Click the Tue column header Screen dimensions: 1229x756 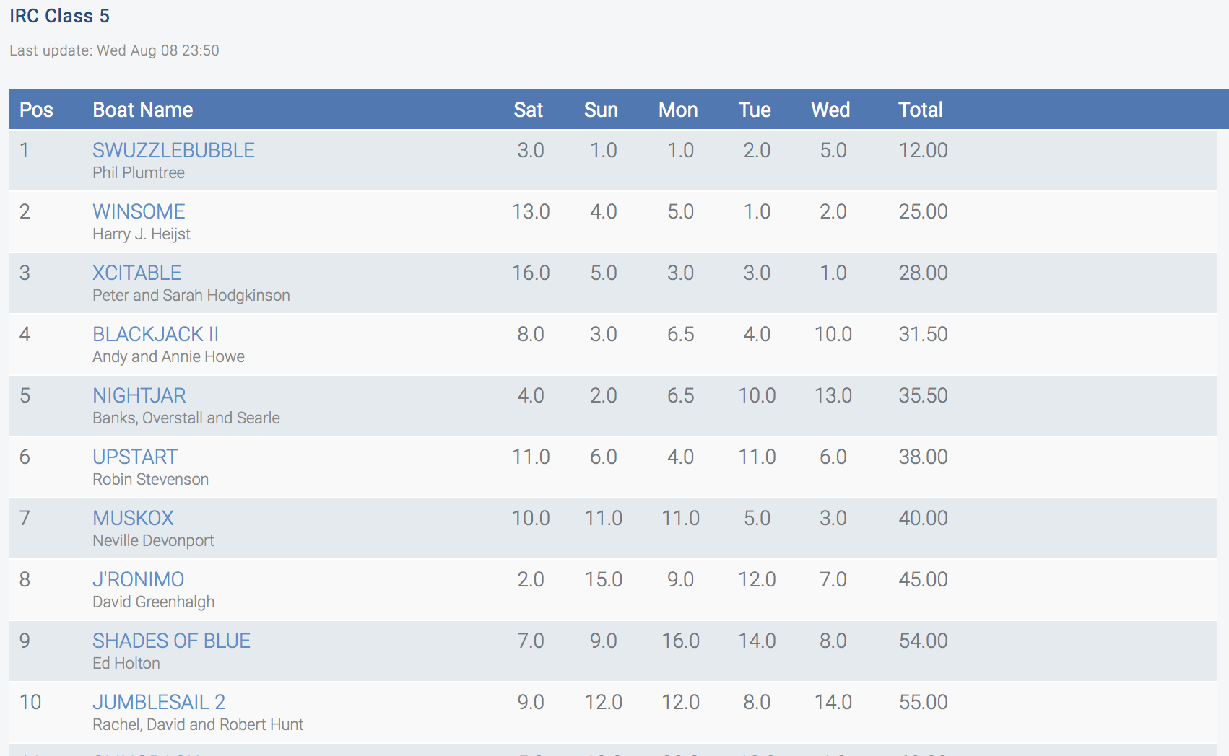(755, 110)
